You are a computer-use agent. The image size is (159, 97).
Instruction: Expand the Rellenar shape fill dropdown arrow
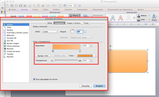(x=80, y=16)
